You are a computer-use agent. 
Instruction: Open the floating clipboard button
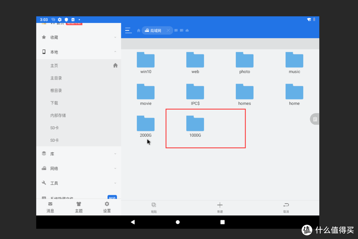pyautogui.click(x=315, y=119)
